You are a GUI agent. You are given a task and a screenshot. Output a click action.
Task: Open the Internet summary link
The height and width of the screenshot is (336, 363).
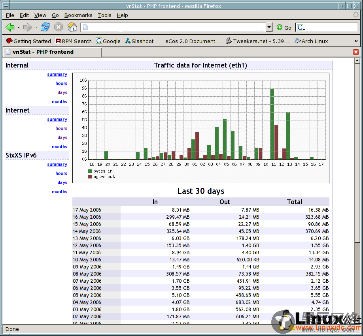[x=57, y=120]
